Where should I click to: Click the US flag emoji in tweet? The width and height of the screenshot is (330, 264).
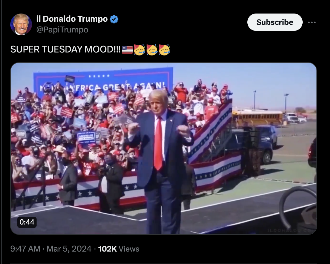(x=127, y=50)
